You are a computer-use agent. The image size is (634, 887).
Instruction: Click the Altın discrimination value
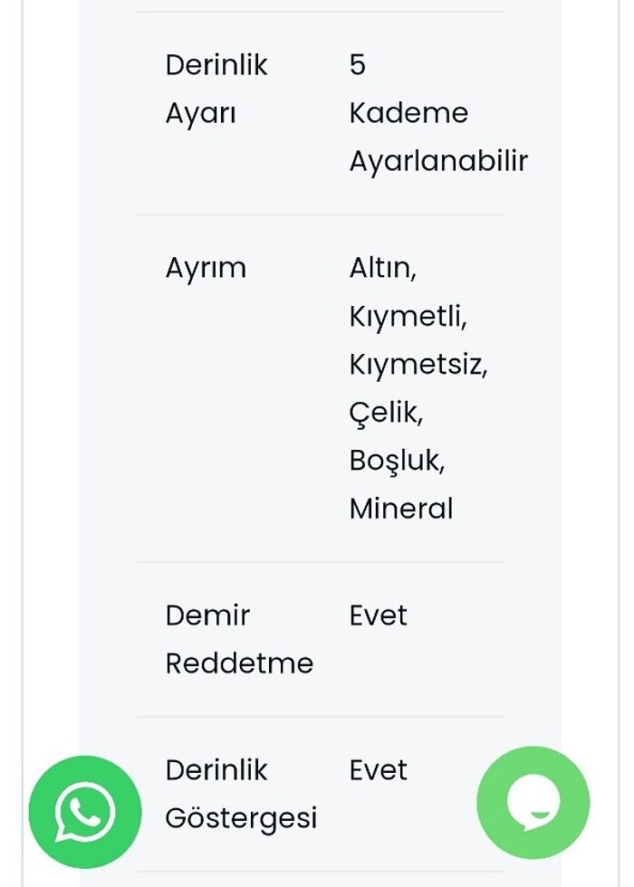382,268
